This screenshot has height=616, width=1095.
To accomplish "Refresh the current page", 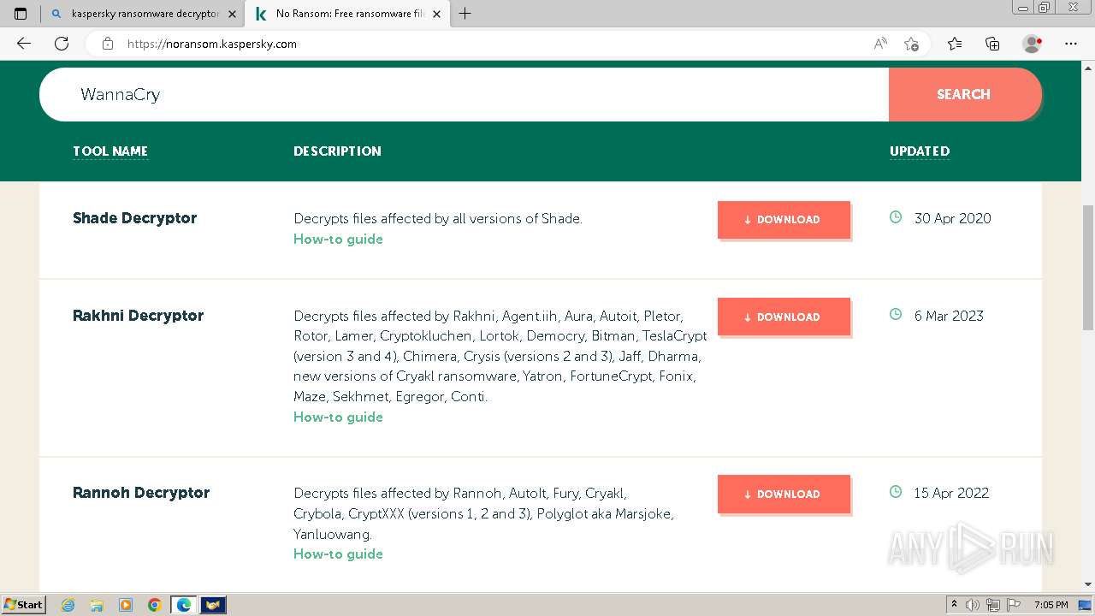I will [x=62, y=44].
